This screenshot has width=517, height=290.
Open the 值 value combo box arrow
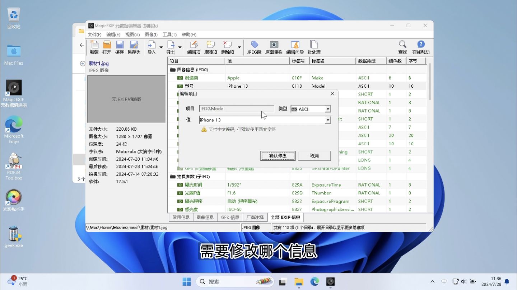click(x=328, y=120)
